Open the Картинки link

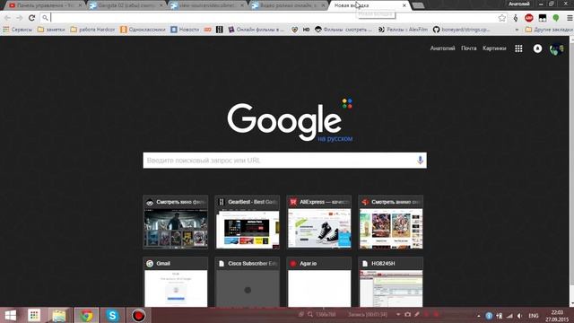pos(494,48)
